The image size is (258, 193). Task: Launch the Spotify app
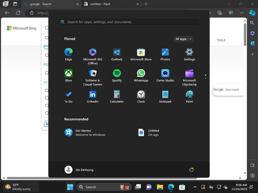click(x=117, y=76)
